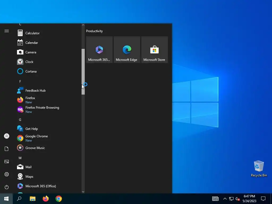The image size is (272, 204).
Task: Open the Calculator app icon
Action: [20, 33]
